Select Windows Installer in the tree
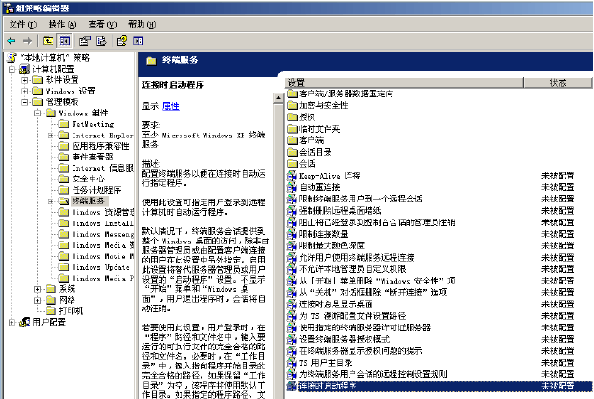594x399 pixels. click(x=102, y=223)
